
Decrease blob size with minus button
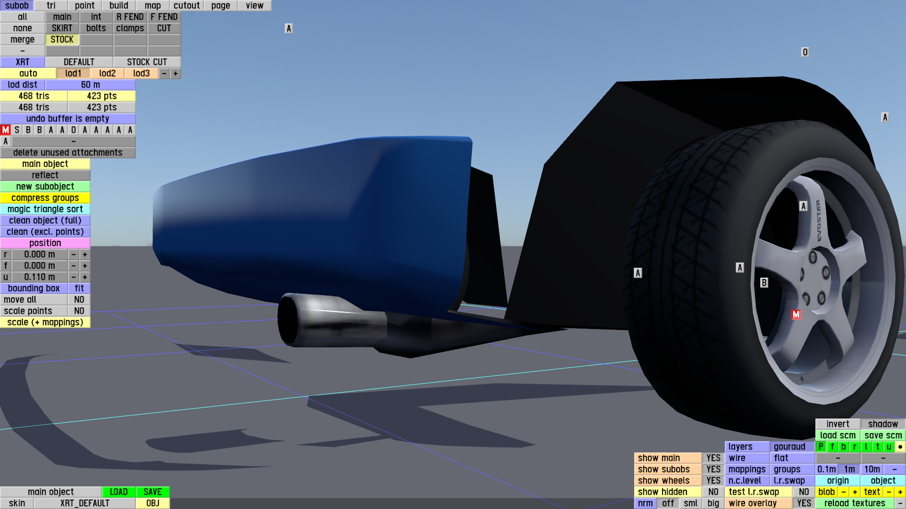(x=843, y=492)
